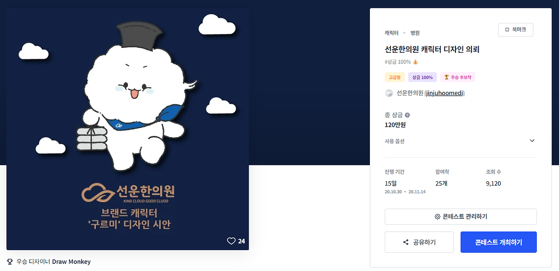Click 선운한의원 profile avatar icon
The height and width of the screenshot is (271, 559).
pos(389,93)
